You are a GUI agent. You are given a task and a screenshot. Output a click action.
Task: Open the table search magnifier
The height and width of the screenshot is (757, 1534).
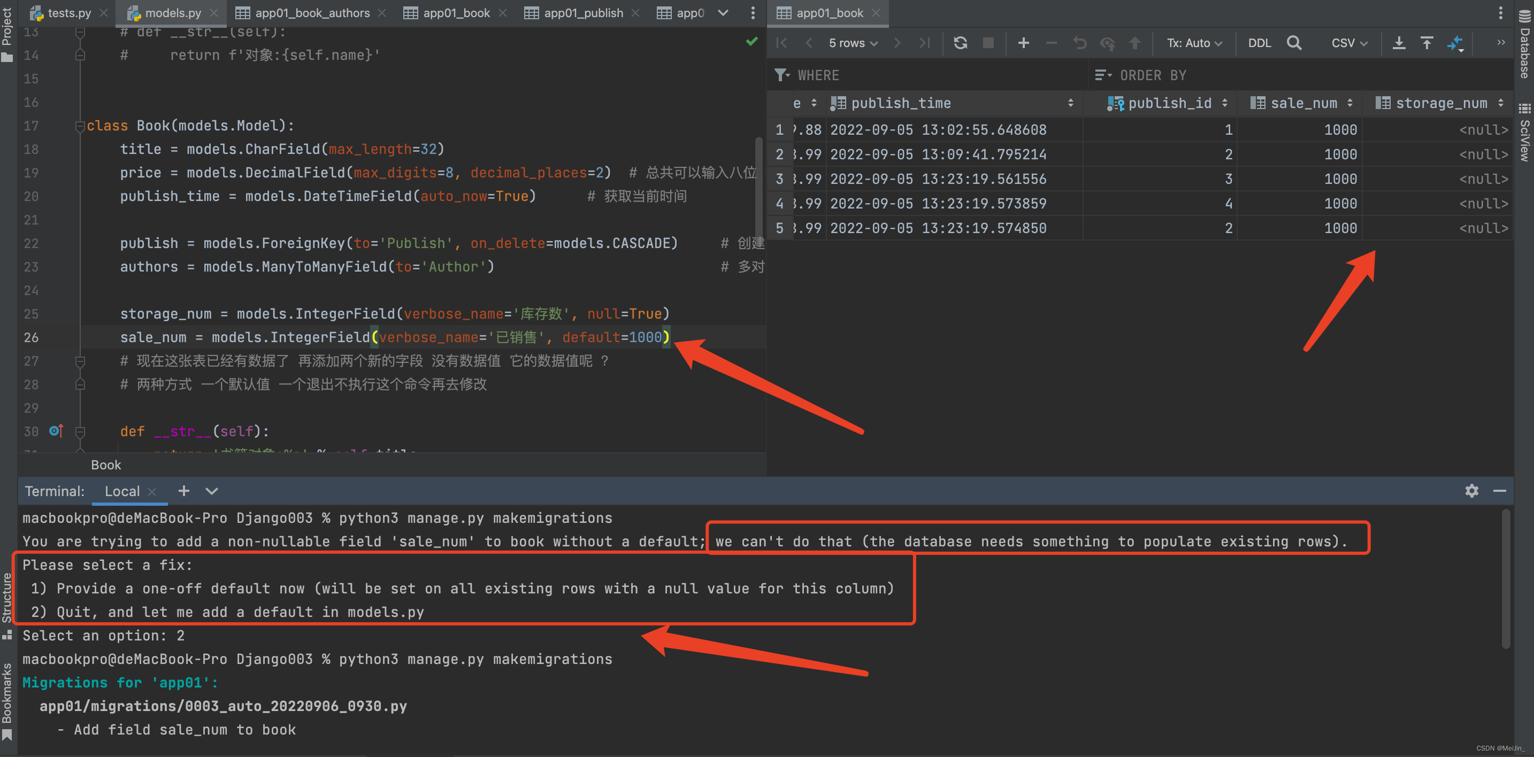1293,43
